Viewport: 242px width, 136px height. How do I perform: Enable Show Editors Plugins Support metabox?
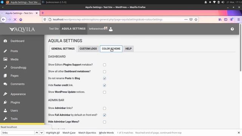click(104, 65)
